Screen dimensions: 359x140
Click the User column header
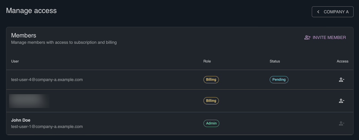click(15, 62)
